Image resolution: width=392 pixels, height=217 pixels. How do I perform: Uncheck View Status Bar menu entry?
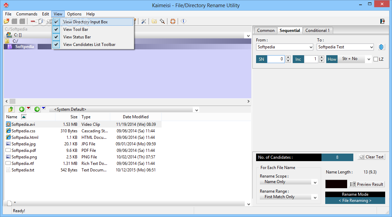pyautogui.click(x=93, y=37)
